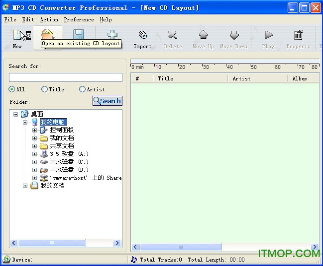Click folder tree horizontal scrollbar thumb
This screenshot has width=323, height=266.
[x=52, y=243]
